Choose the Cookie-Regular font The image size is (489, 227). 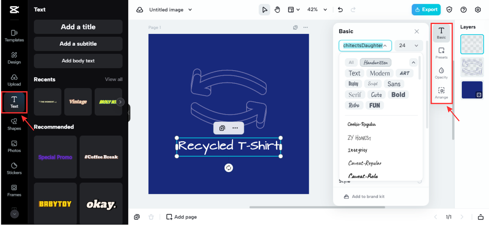pos(362,124)
